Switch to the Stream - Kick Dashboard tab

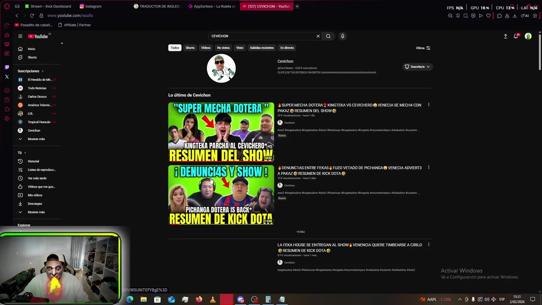48,6
